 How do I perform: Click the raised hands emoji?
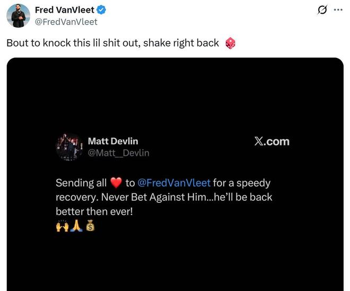[62, 226]
